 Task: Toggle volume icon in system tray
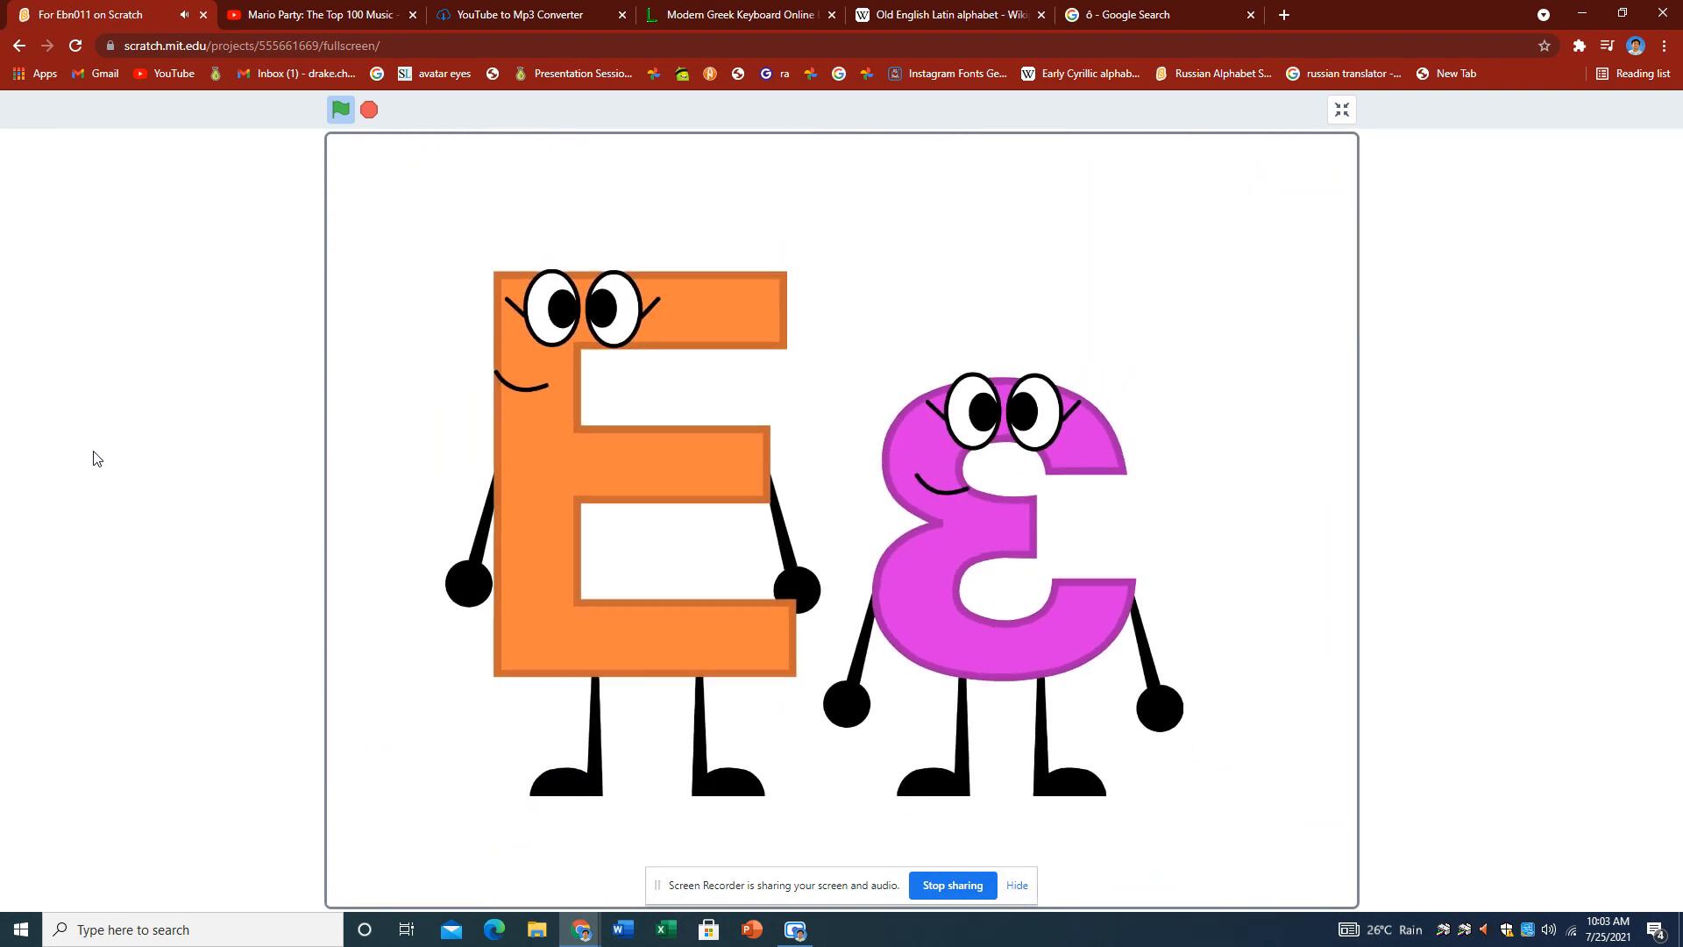pyautogui.click(x=1548, y=929)
